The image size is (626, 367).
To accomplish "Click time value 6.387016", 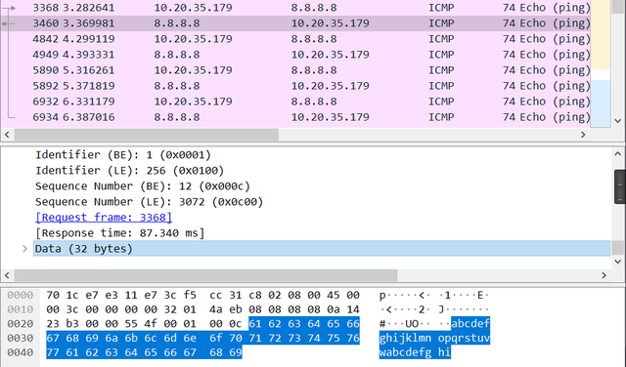I will click(x=89, y=117).
